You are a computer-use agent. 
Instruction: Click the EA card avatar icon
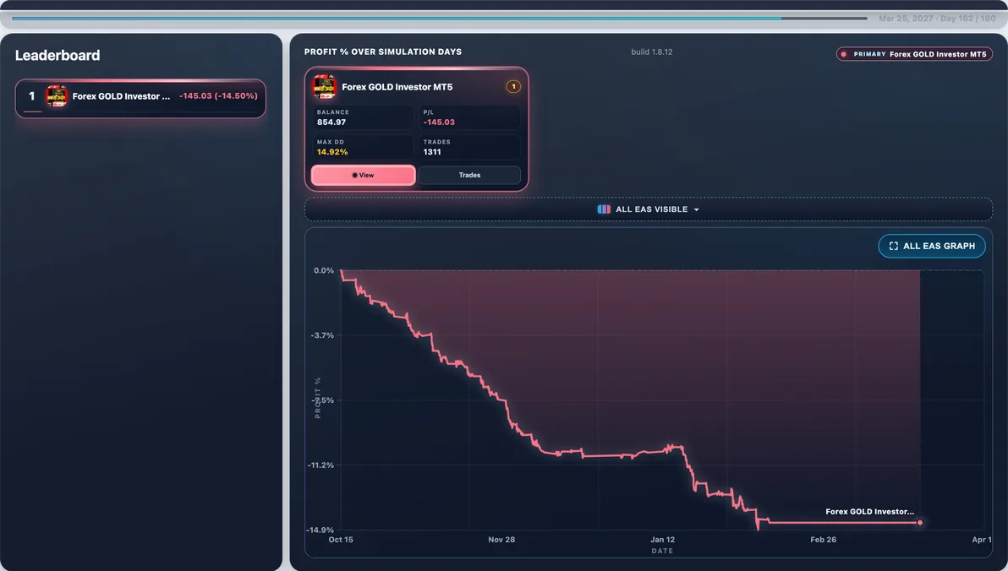pyautogui.click(x=325, y=87)
